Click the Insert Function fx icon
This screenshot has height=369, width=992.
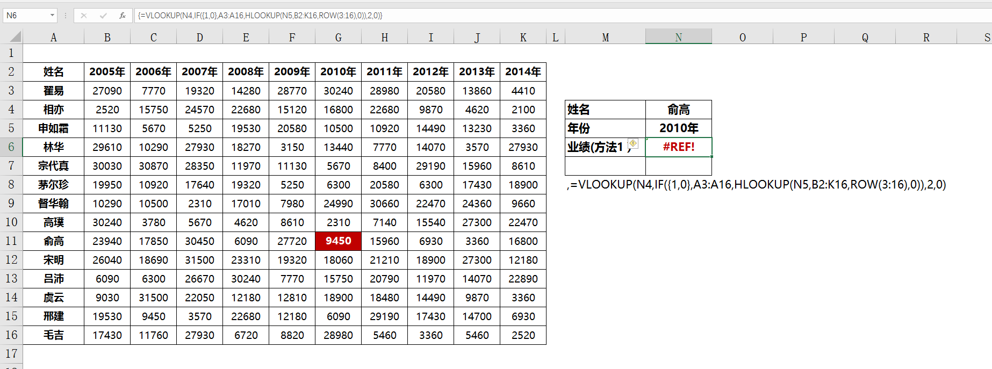tap(123, 16)
